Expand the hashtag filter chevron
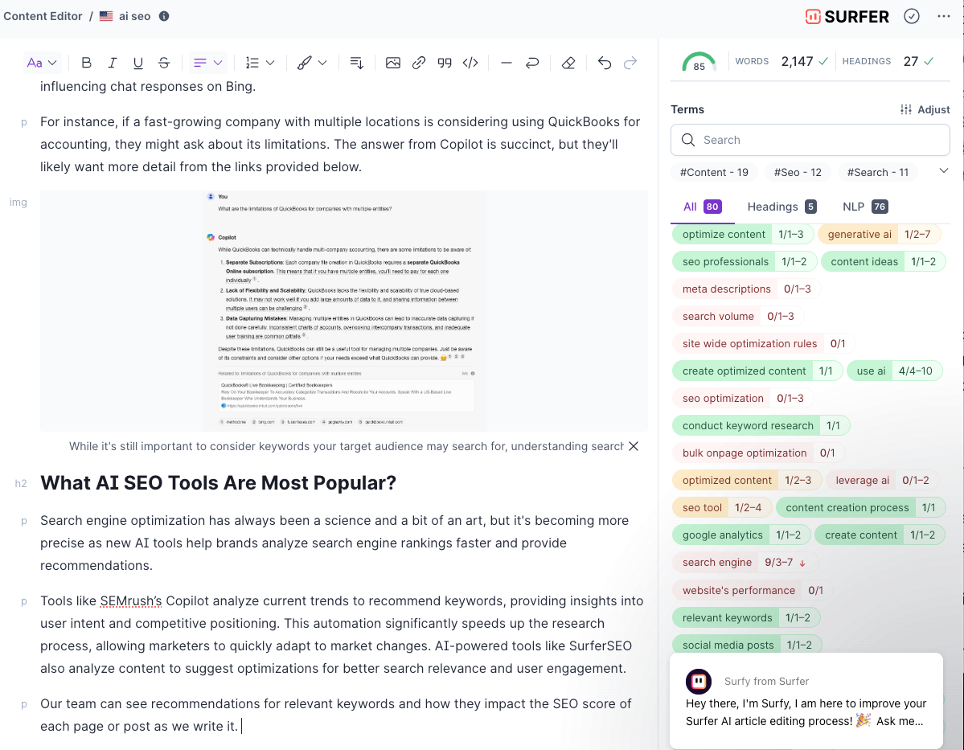 click(944, 170)
